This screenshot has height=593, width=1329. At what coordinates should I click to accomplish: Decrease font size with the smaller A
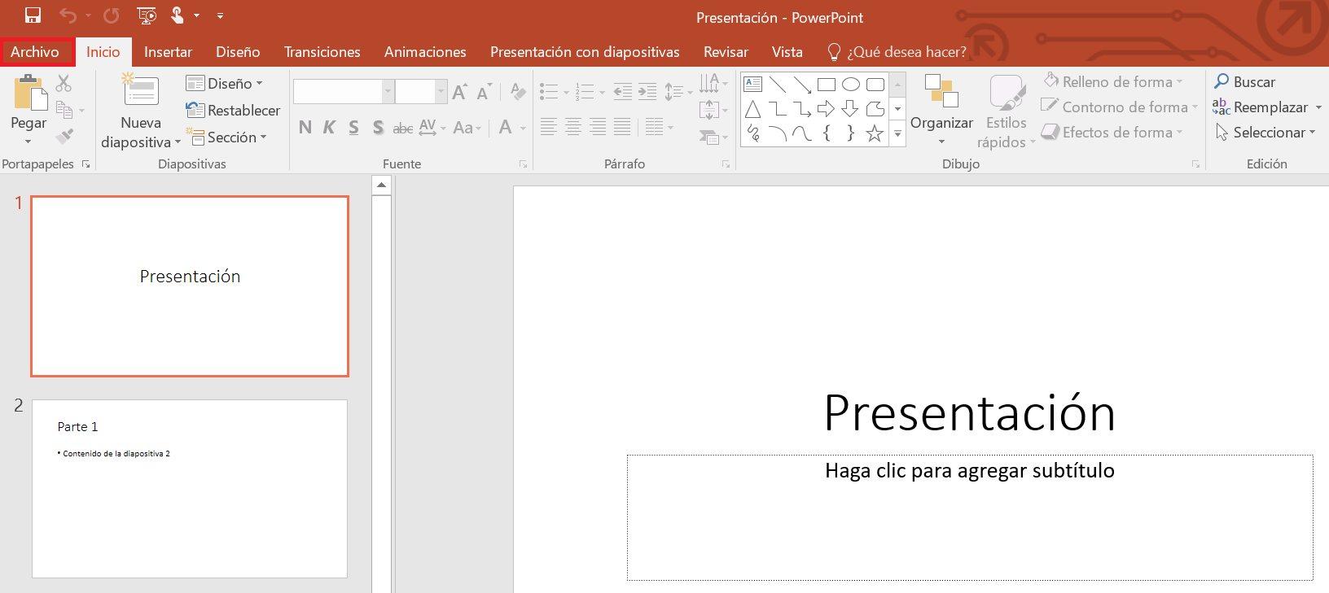[485, 91]
